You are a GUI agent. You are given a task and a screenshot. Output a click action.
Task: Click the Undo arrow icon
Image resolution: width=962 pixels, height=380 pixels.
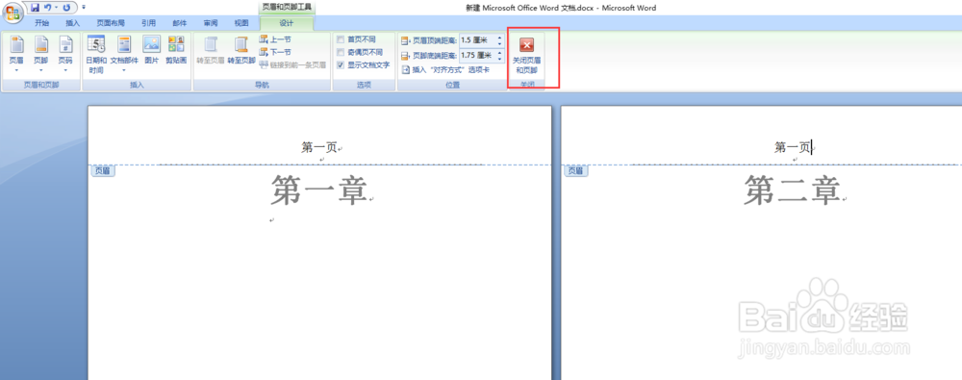pyautogui.click(x=48, y=8)
